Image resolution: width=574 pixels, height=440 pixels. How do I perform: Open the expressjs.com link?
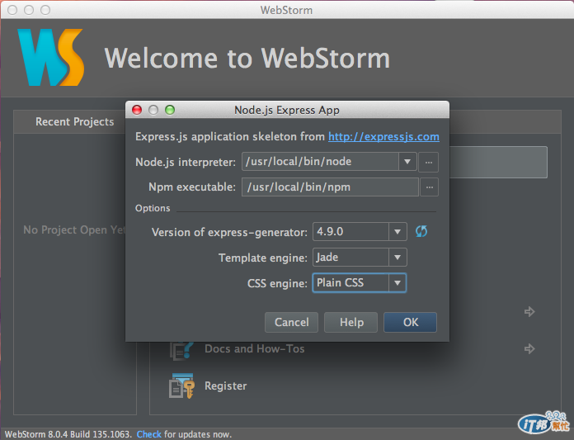click(383, 137)
